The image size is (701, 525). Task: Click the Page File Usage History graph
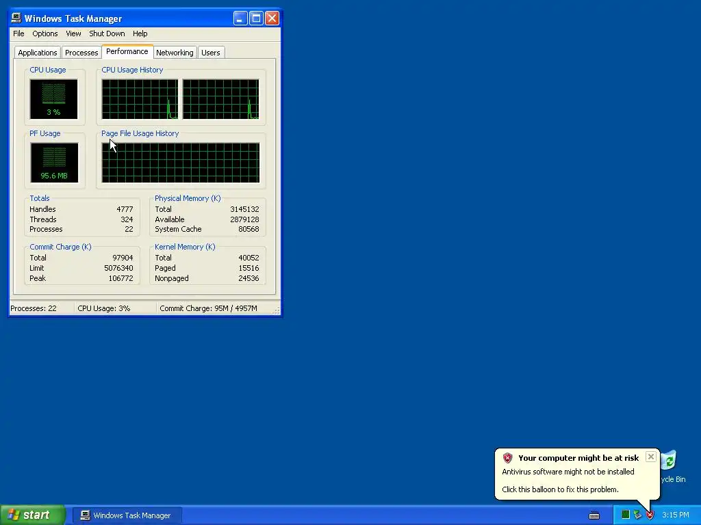point(181,163)
